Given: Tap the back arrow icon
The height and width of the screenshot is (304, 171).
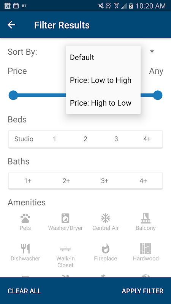Looking at the screenshot, I should click(11, 25).
